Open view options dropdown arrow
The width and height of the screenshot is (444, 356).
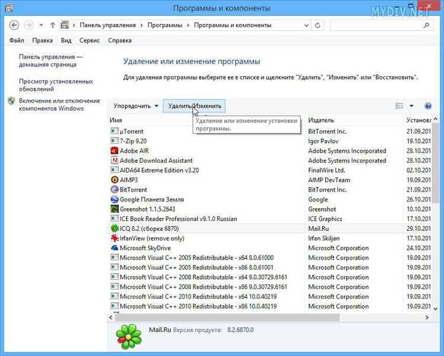pos(411,106)
